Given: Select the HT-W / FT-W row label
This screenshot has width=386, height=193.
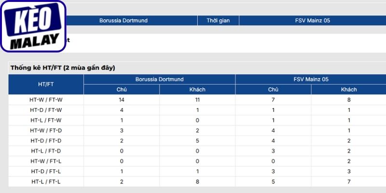Looking at the screenshot, I should pyautogui.click(x=46, y=100).
